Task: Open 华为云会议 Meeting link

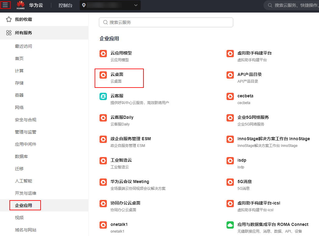Action: pyautogui.click(x=130, y=182)
